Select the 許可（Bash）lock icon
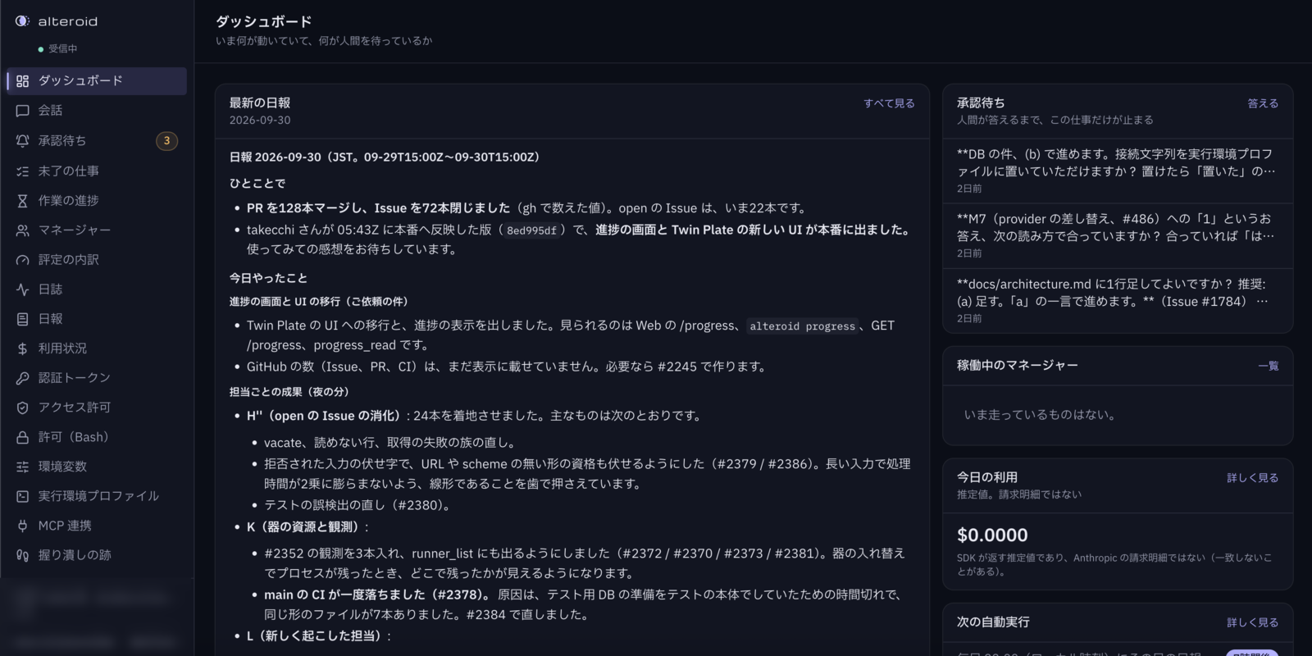1312x656 pixels. click(x=22, y=437)
